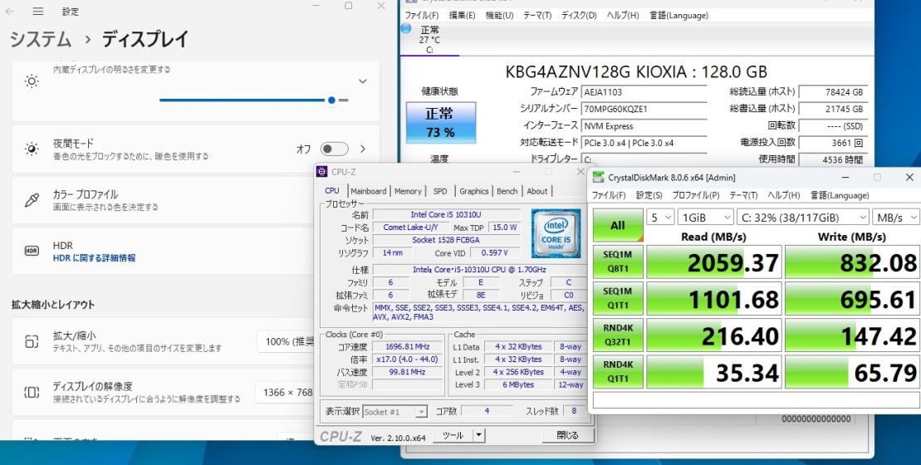This screenshot has height=465, width=921.
Task: Open CrystalDiskInfo 編集(E) menu
Action: [463, 15]
